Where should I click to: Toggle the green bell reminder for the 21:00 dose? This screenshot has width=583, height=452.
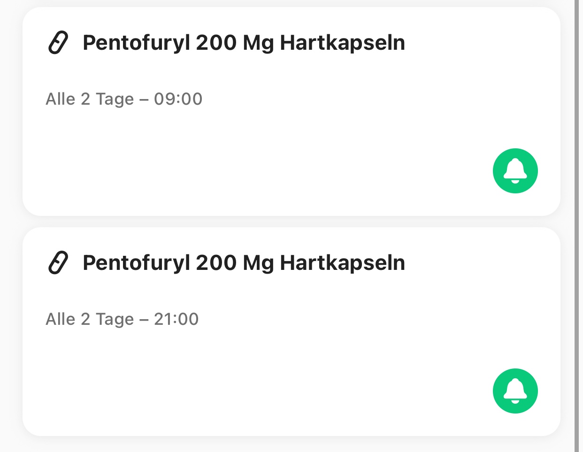515,391
